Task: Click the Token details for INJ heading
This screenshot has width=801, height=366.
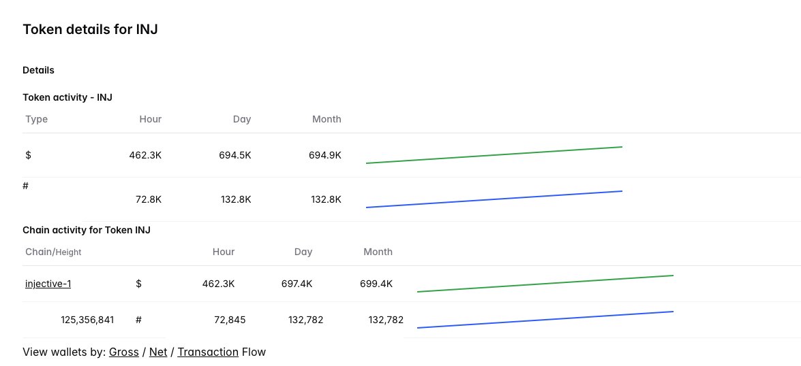Action: click(90, 29)
